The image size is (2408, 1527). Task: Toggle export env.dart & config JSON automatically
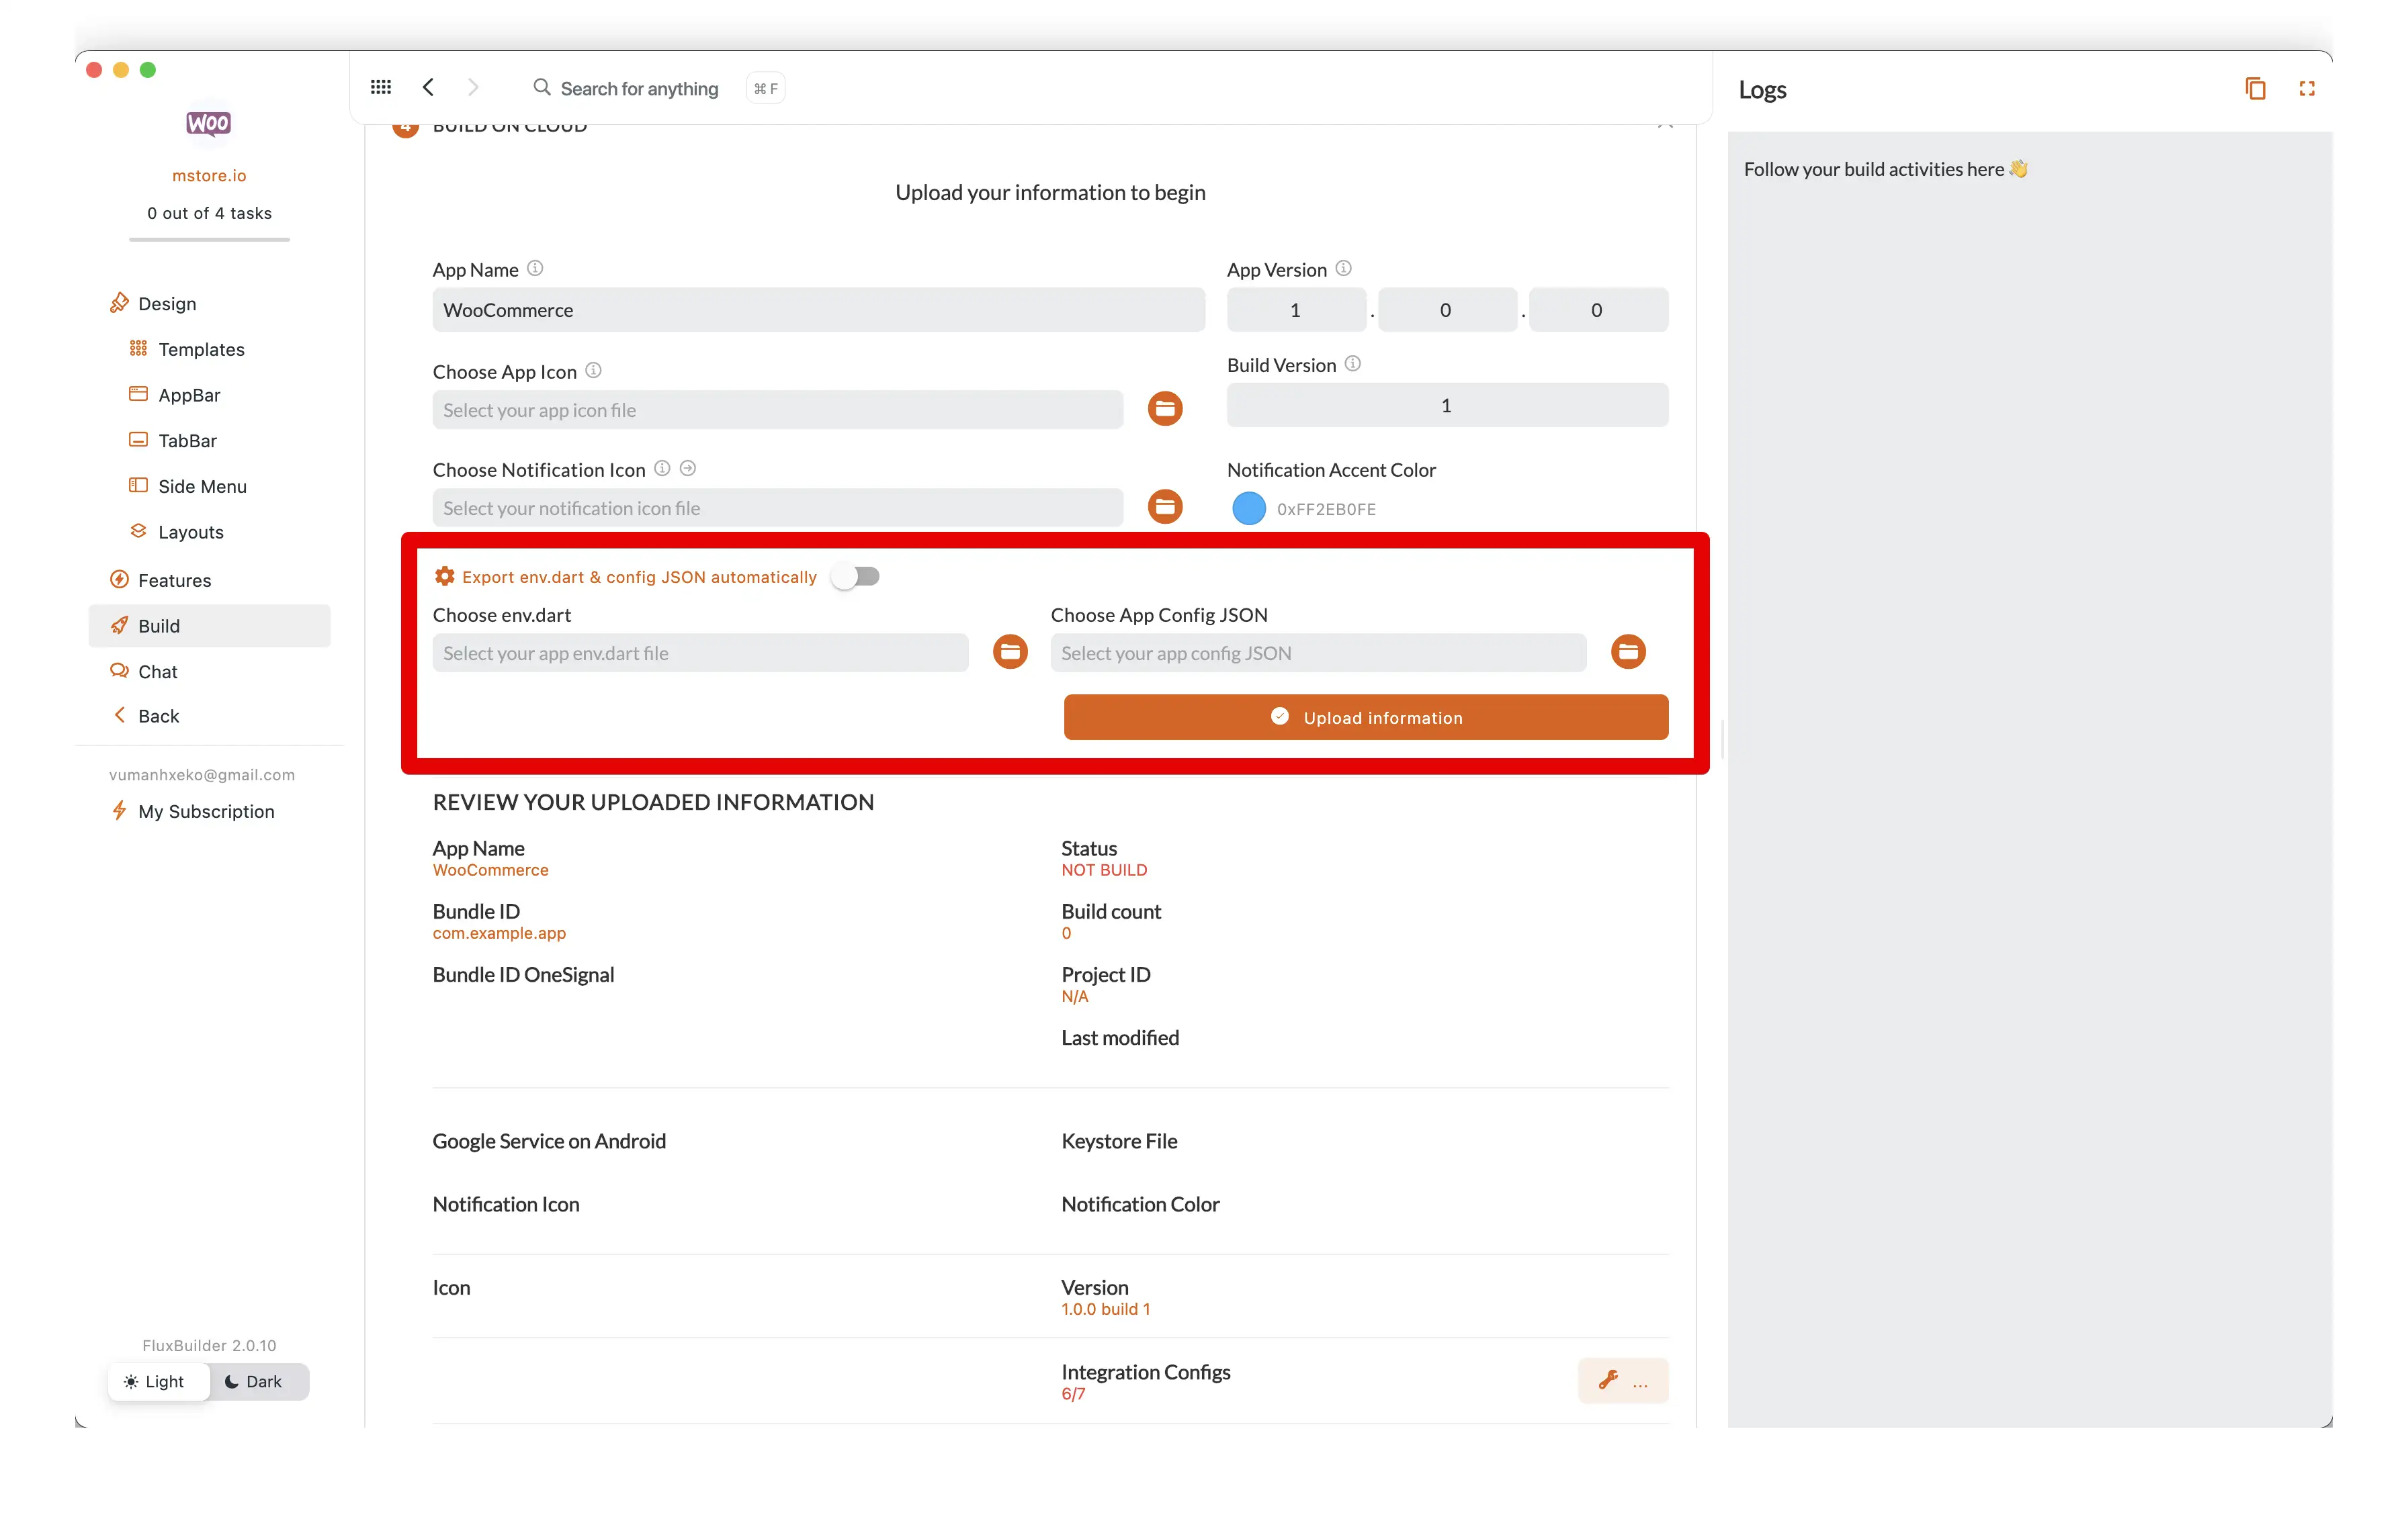click(x=856, y=577)
